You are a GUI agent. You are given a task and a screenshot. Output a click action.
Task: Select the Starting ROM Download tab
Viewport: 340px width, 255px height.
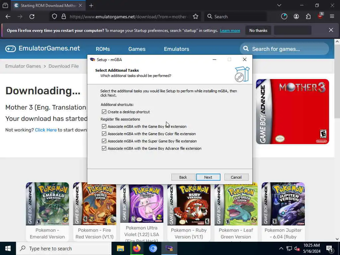[48, 6]
